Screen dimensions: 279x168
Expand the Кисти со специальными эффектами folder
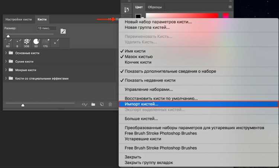point(6,78)
